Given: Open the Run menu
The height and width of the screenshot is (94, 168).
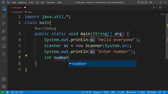Looking at the screenshot, I should [43, 2].
